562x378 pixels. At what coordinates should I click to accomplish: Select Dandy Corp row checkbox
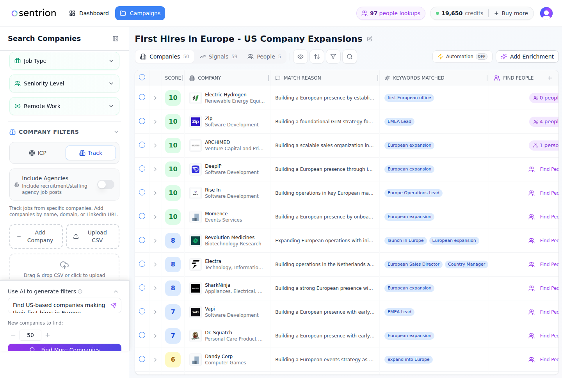(142, 359)
